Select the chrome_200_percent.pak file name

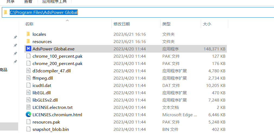[57, 64]
